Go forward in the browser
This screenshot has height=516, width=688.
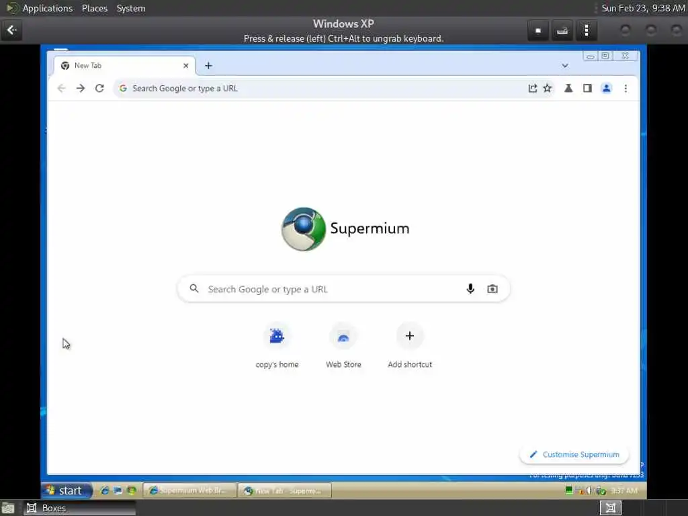pos(81,88)
